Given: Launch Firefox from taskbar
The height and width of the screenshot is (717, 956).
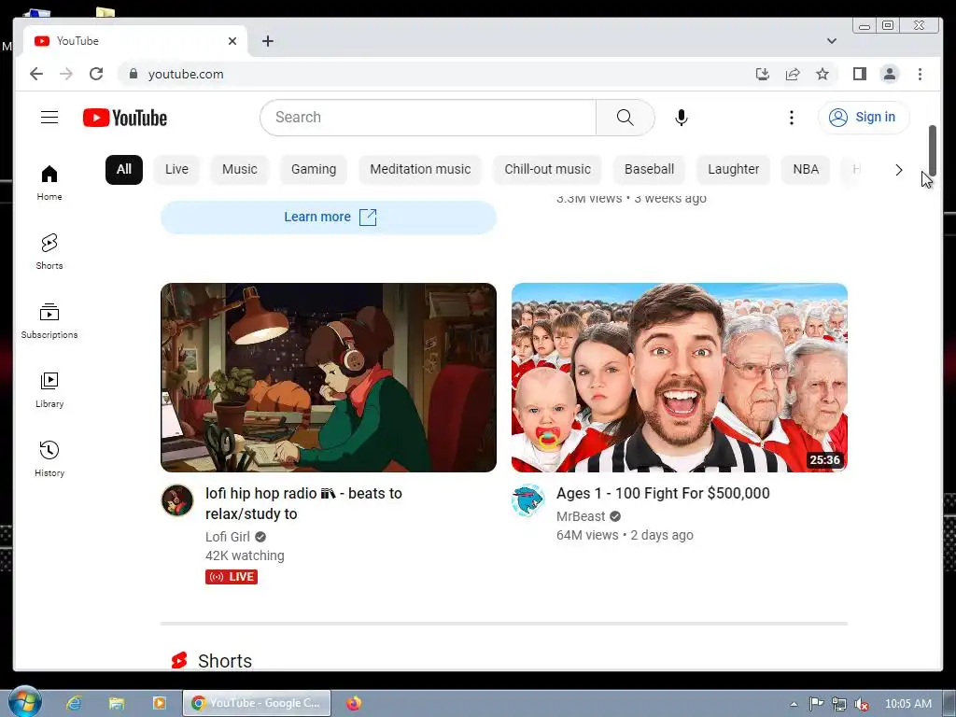Looking at the screenshot, I should point(354,703).
